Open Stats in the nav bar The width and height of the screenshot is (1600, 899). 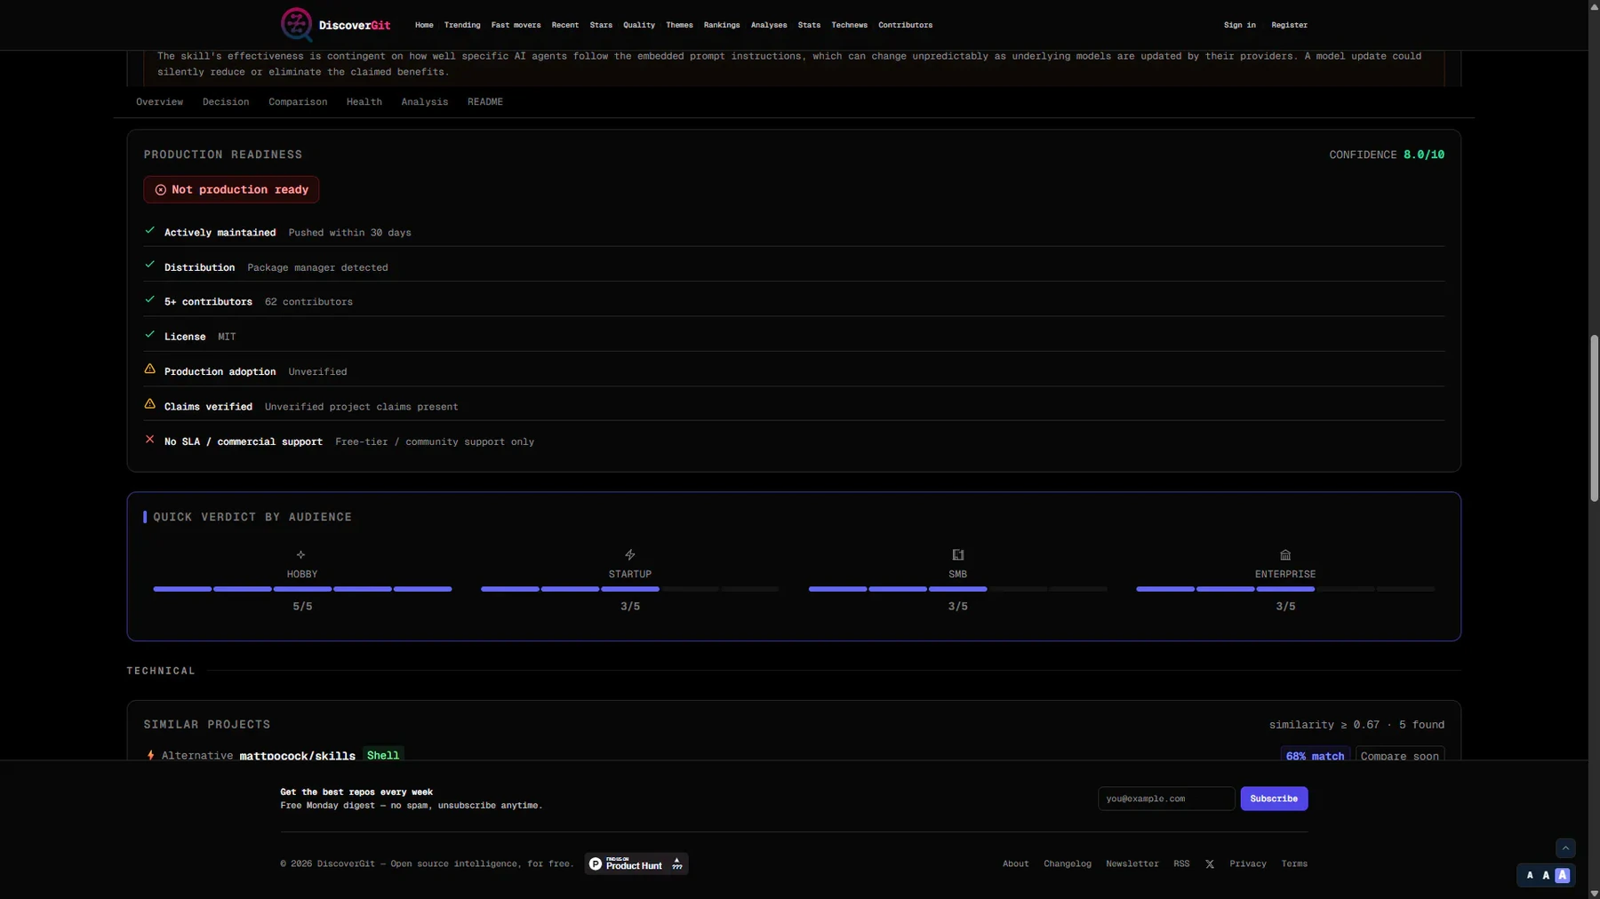pos(809,25)
